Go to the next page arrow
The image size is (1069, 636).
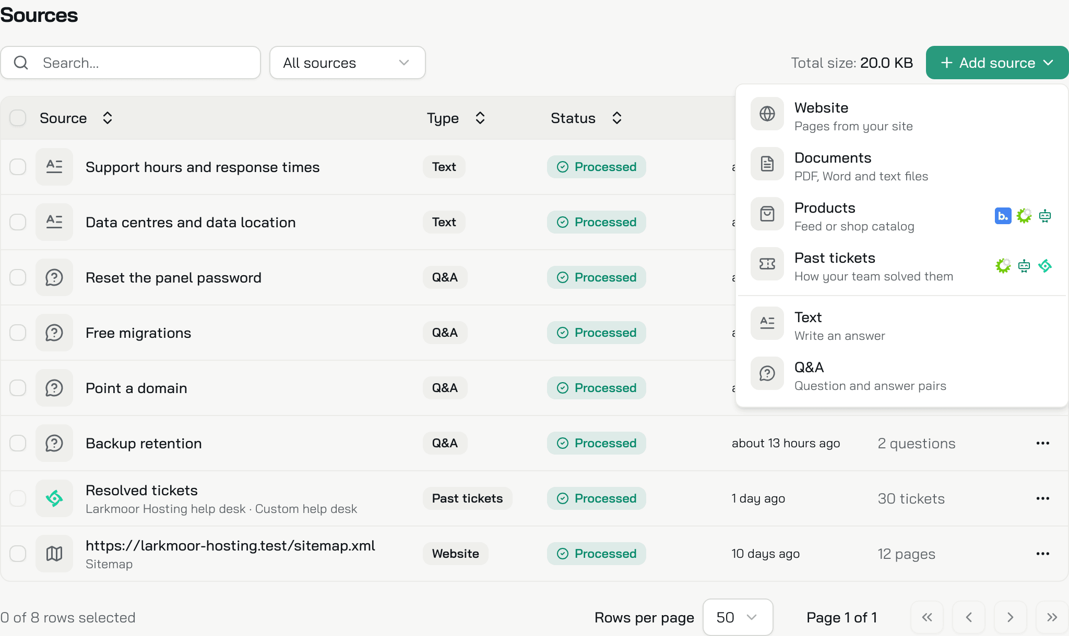1011,617
